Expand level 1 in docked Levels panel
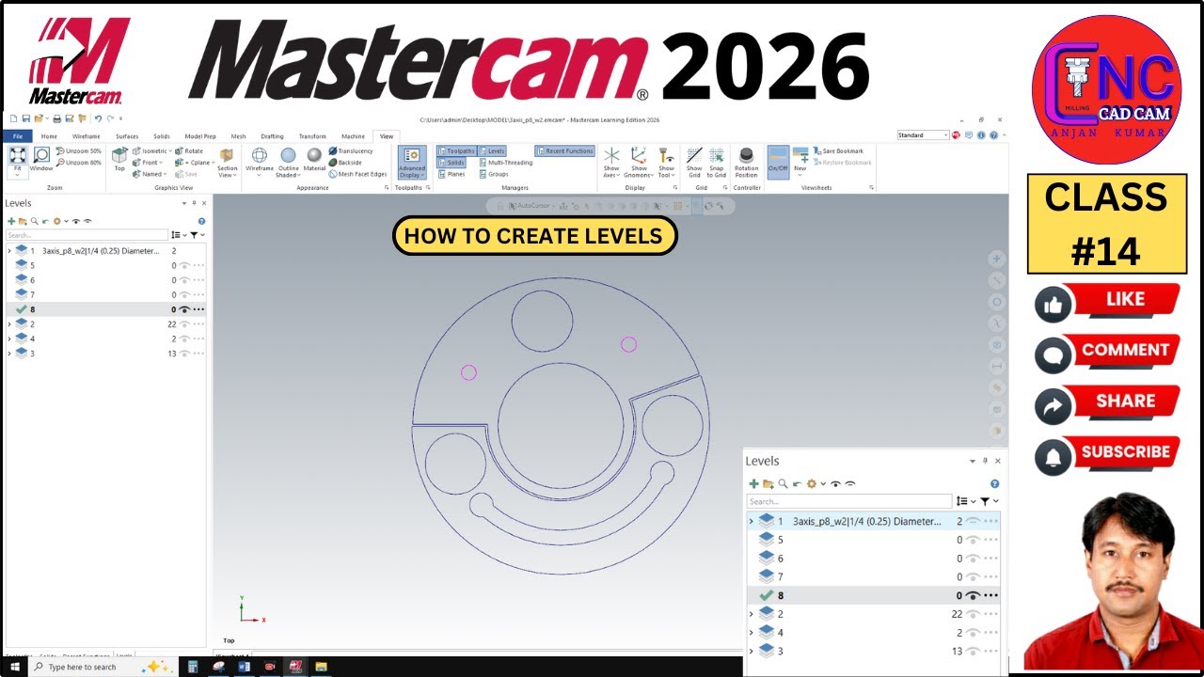The image size is (1204, 677). point(9,251)
